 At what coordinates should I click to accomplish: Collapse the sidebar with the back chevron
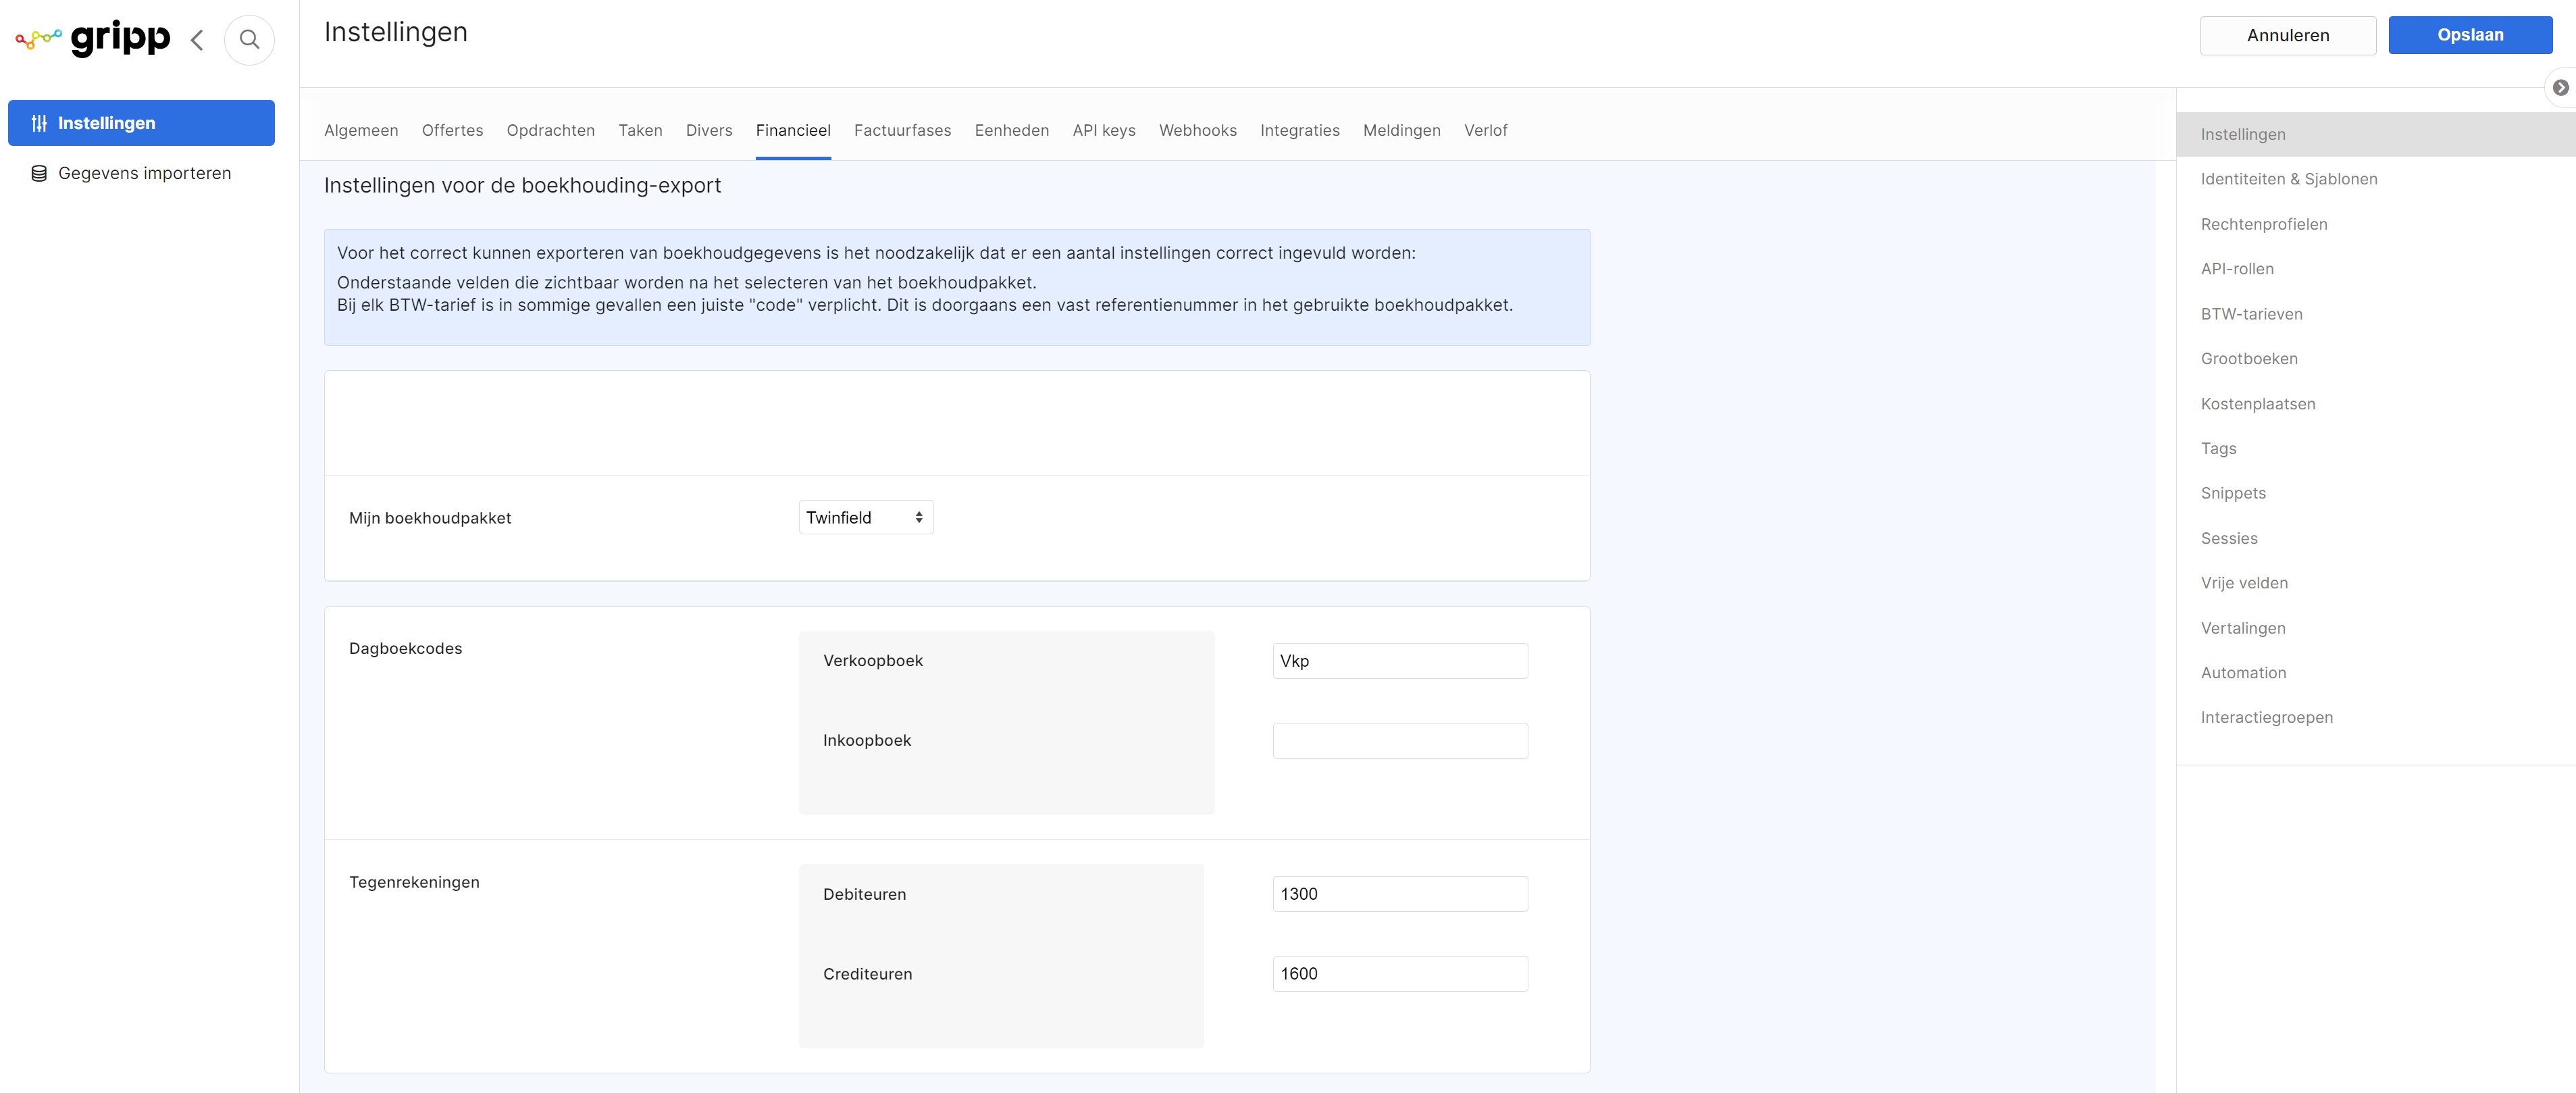(197, 40)
